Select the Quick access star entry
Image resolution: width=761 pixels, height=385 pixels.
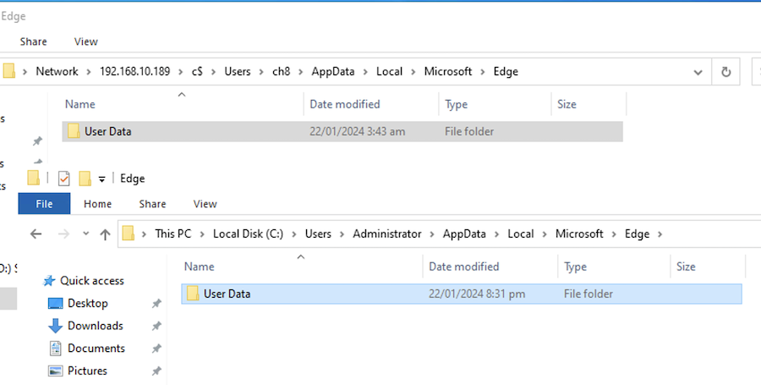[x=92, y=281]
